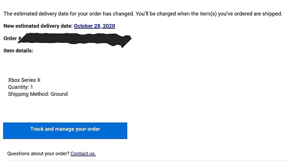The height and width of the screenshot is (165, 288).
Task: Click the "Quantity: 1" line
Action: click(x=20, y=87)
